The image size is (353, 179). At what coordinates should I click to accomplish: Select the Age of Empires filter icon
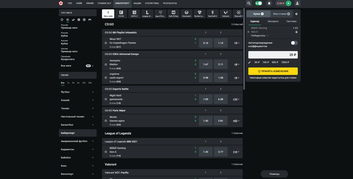point(160,14)
